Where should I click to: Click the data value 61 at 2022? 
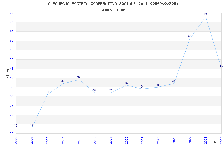(x=189, y=36)
